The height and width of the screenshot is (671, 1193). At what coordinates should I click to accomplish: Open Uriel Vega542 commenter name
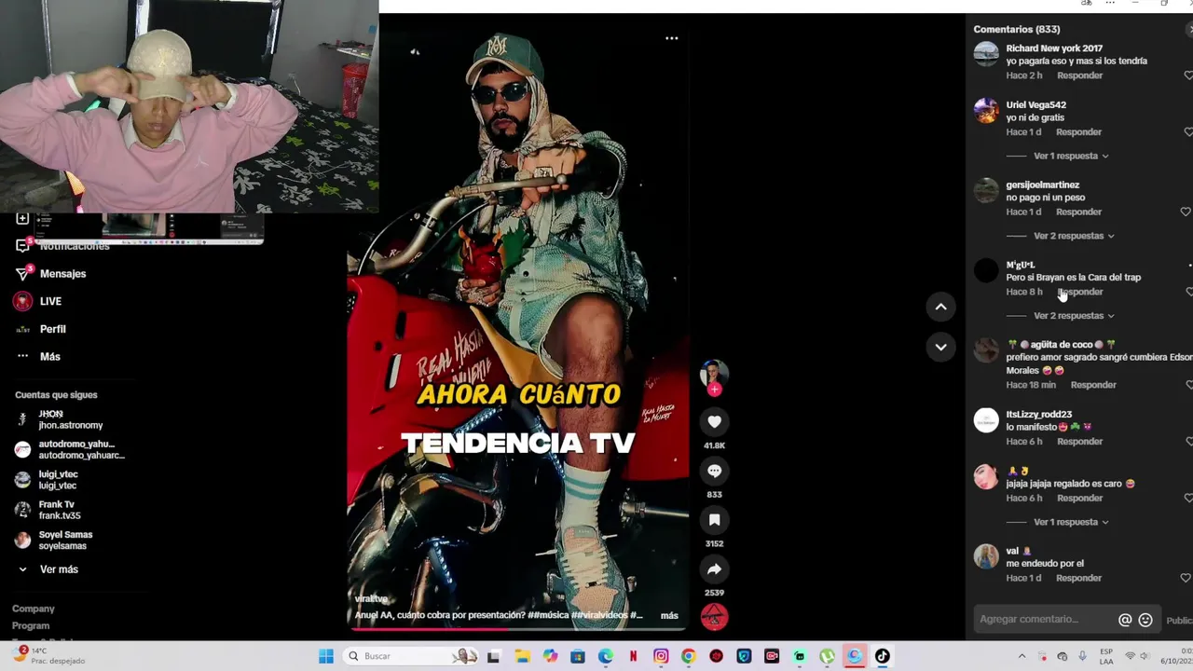pos(1035,105)
